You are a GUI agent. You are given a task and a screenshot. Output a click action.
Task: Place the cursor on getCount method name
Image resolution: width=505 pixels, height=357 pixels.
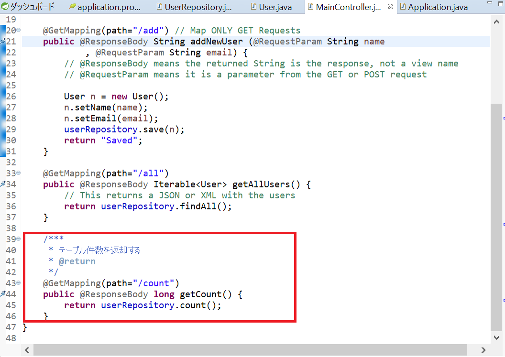pyautogui.click(x=200, y=294)
